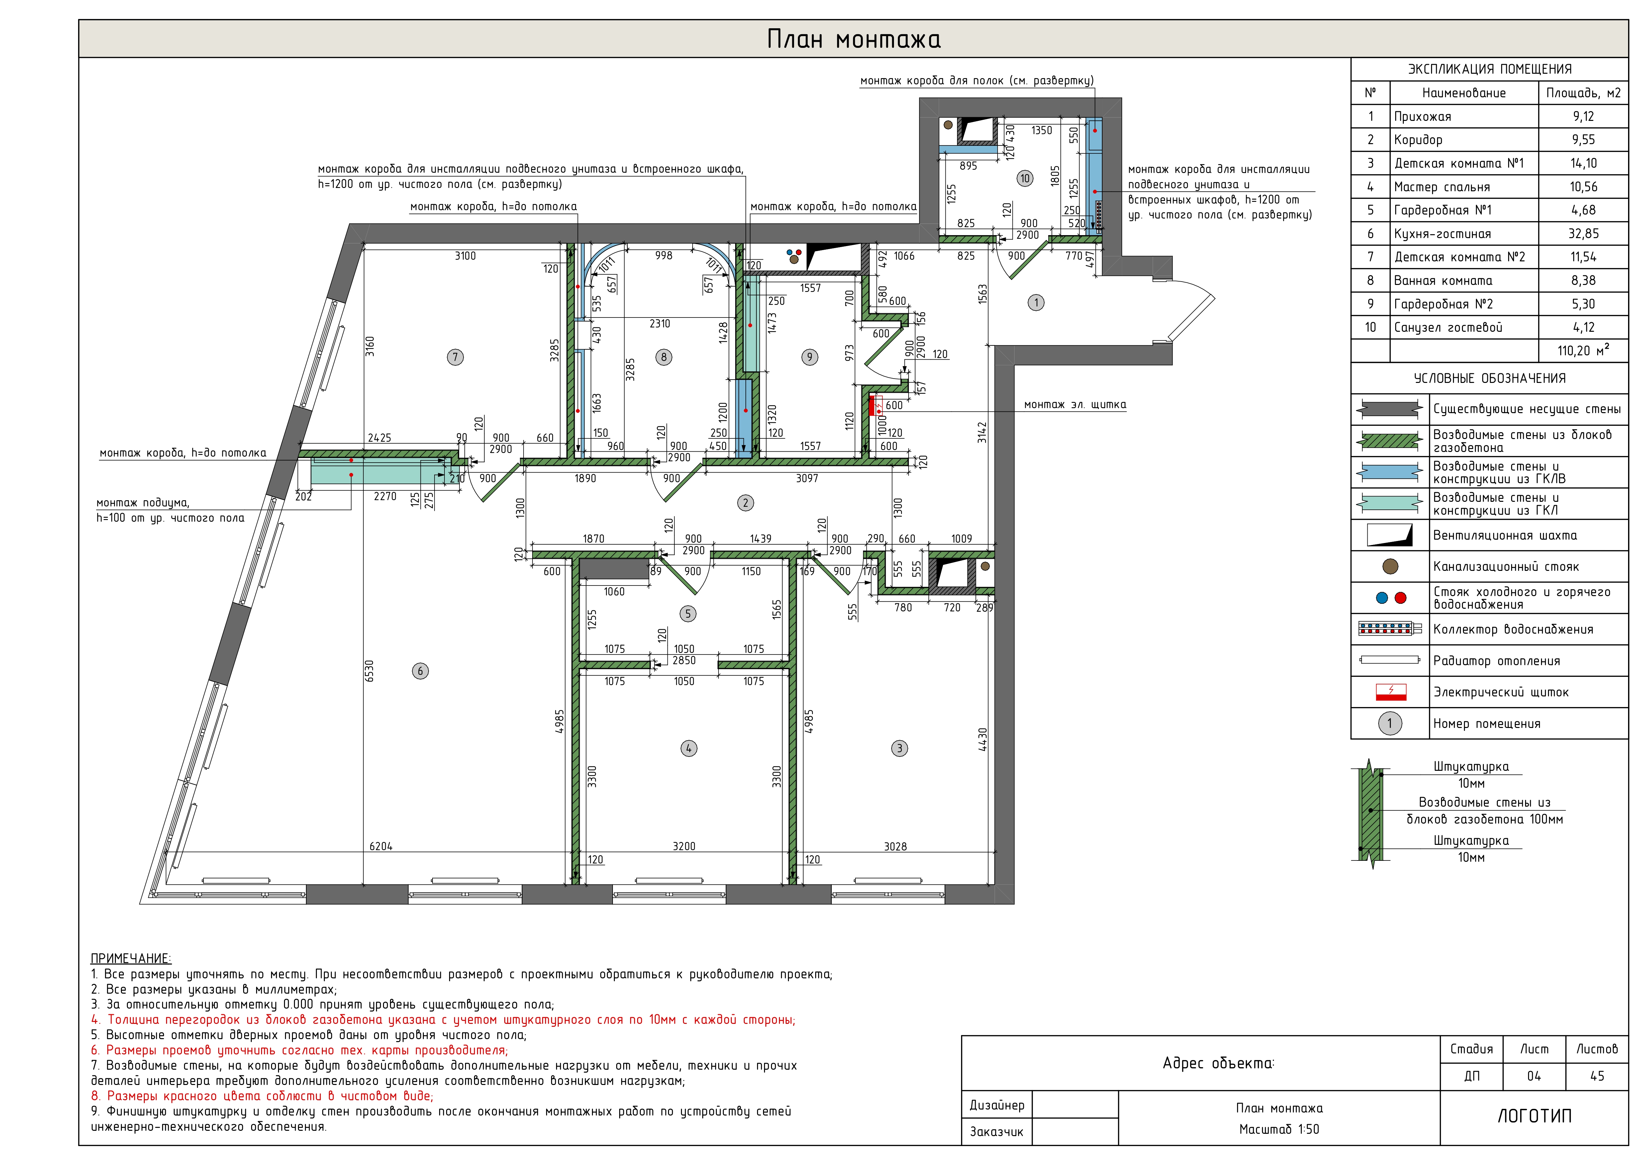Select room marker 3 on the plan

pyautogui.click(x=899, y=748)
